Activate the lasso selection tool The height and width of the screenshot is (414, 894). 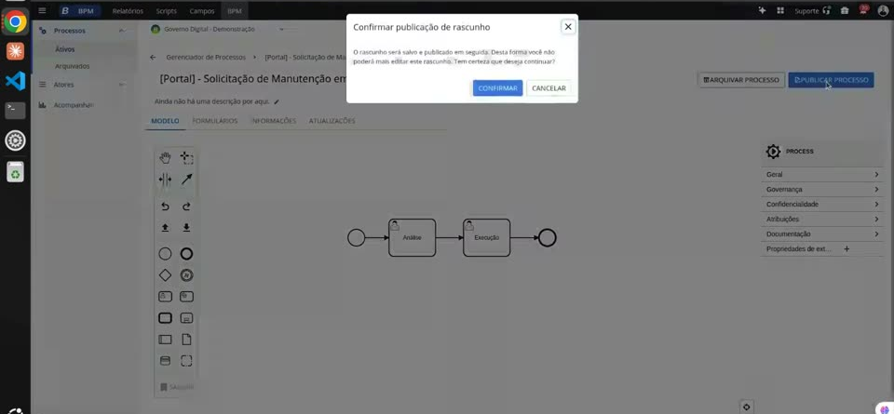pos(186,158)
